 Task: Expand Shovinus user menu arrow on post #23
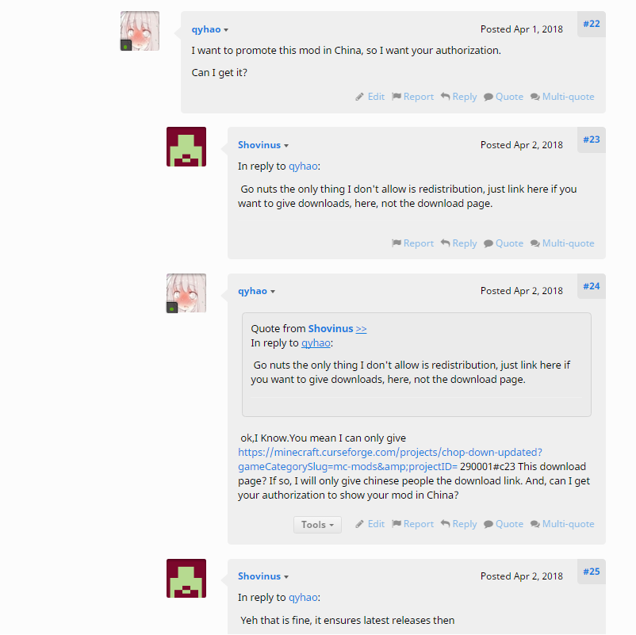click(286, 146)
